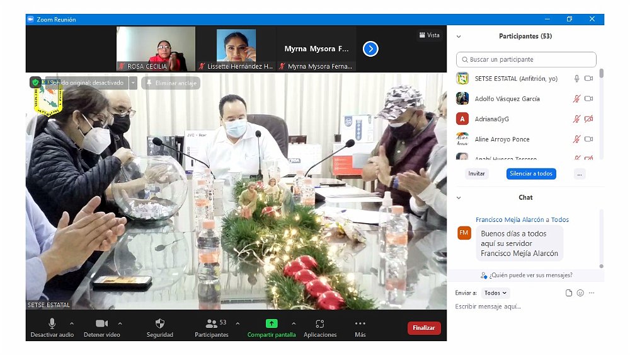Open the Vista layout menu
This screenshot has width=630, height=355.
pos(429,35)
